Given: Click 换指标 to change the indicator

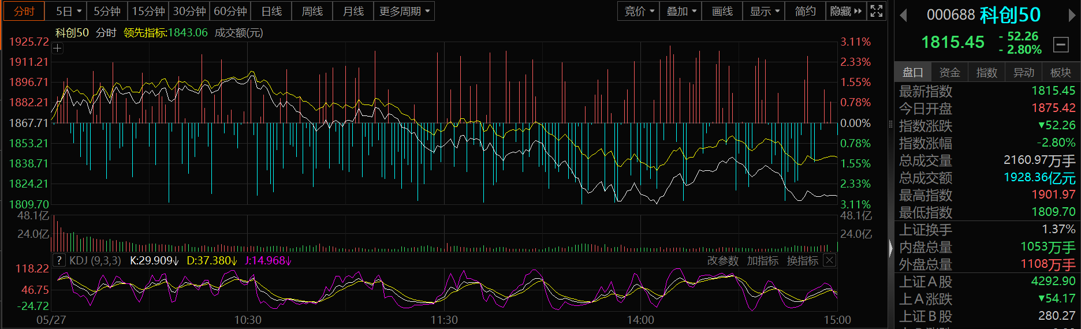Looking at the screenshot, I should click(x=803, y=261).
